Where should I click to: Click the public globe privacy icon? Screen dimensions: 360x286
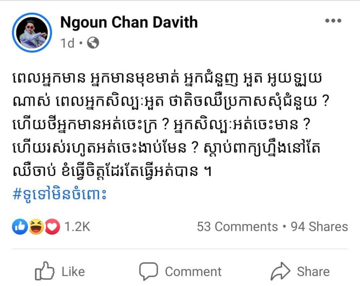[x=93, y=43]
